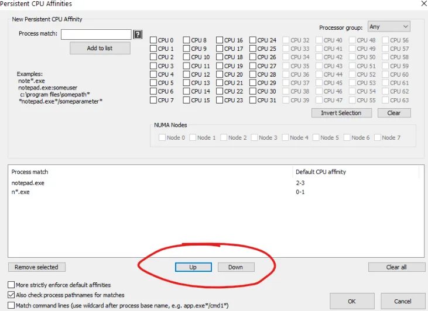
Task: Move the rule Up in the list
Action: [193, 267]
